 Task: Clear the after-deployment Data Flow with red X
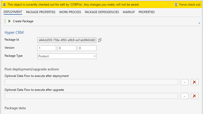click(x=194, y=82)
